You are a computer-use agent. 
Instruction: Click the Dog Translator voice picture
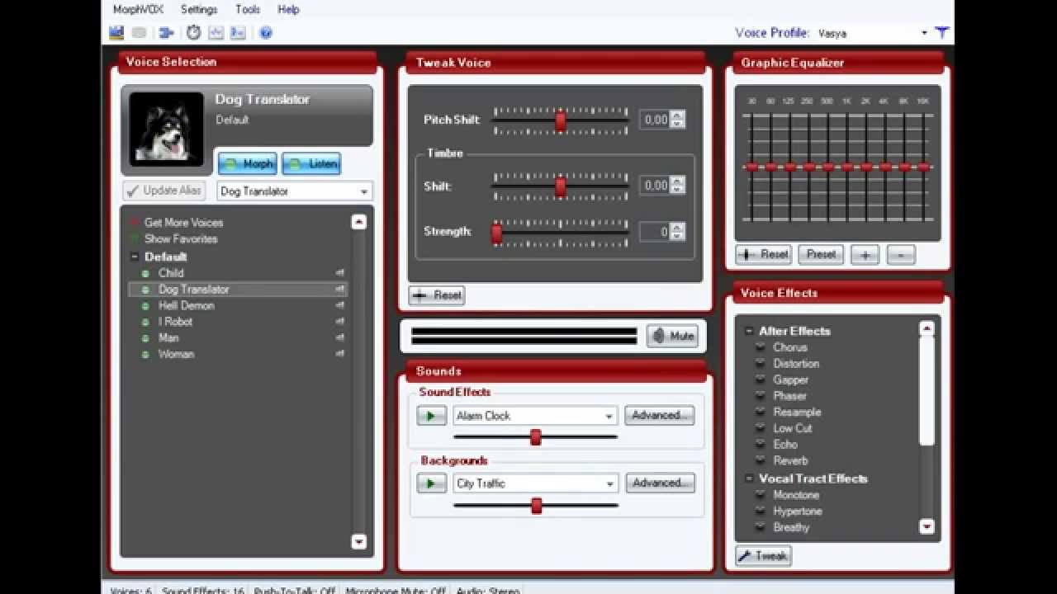(x=166, y=129)
